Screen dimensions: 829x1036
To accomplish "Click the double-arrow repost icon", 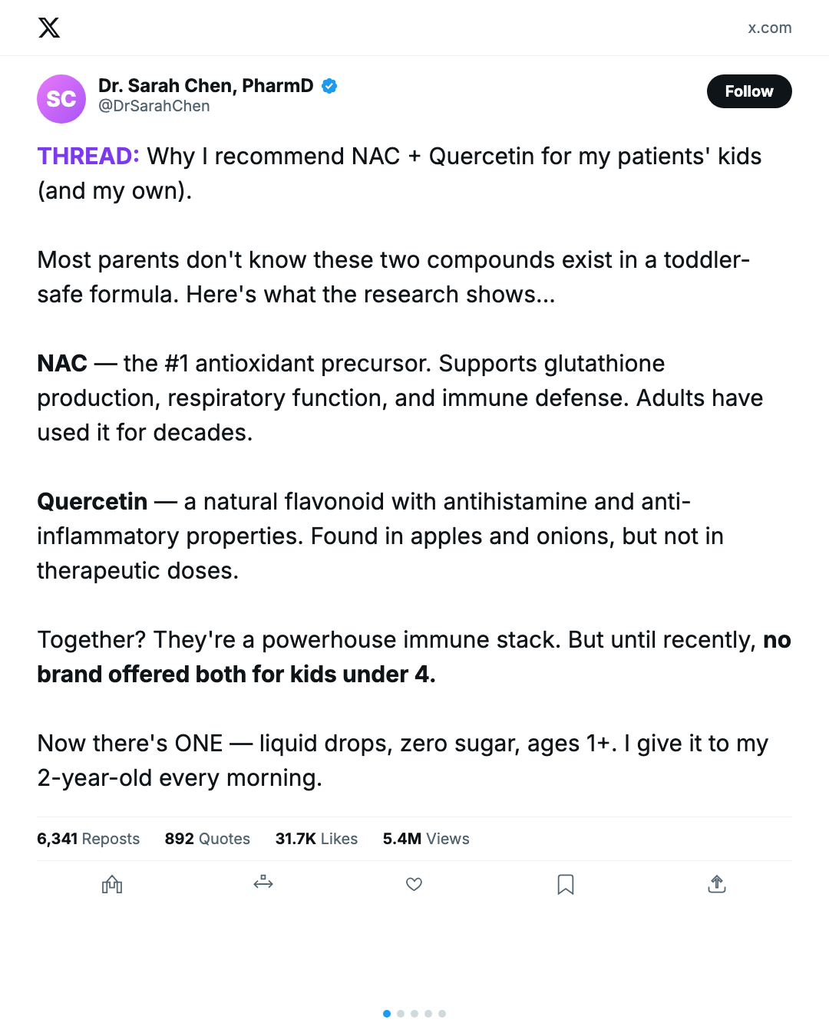I will coord(263,883).
